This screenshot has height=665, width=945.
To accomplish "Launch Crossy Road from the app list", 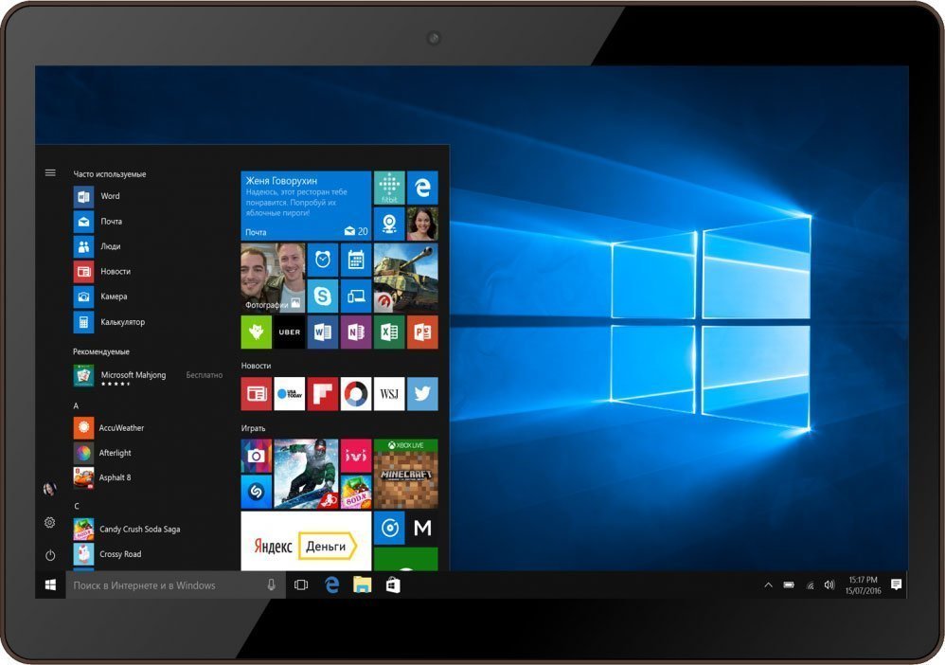I will 107,554.
